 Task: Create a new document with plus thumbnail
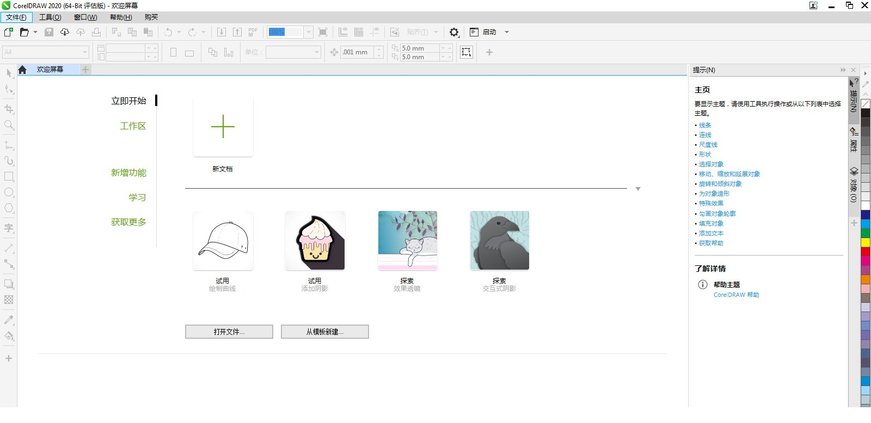[223, 127]
